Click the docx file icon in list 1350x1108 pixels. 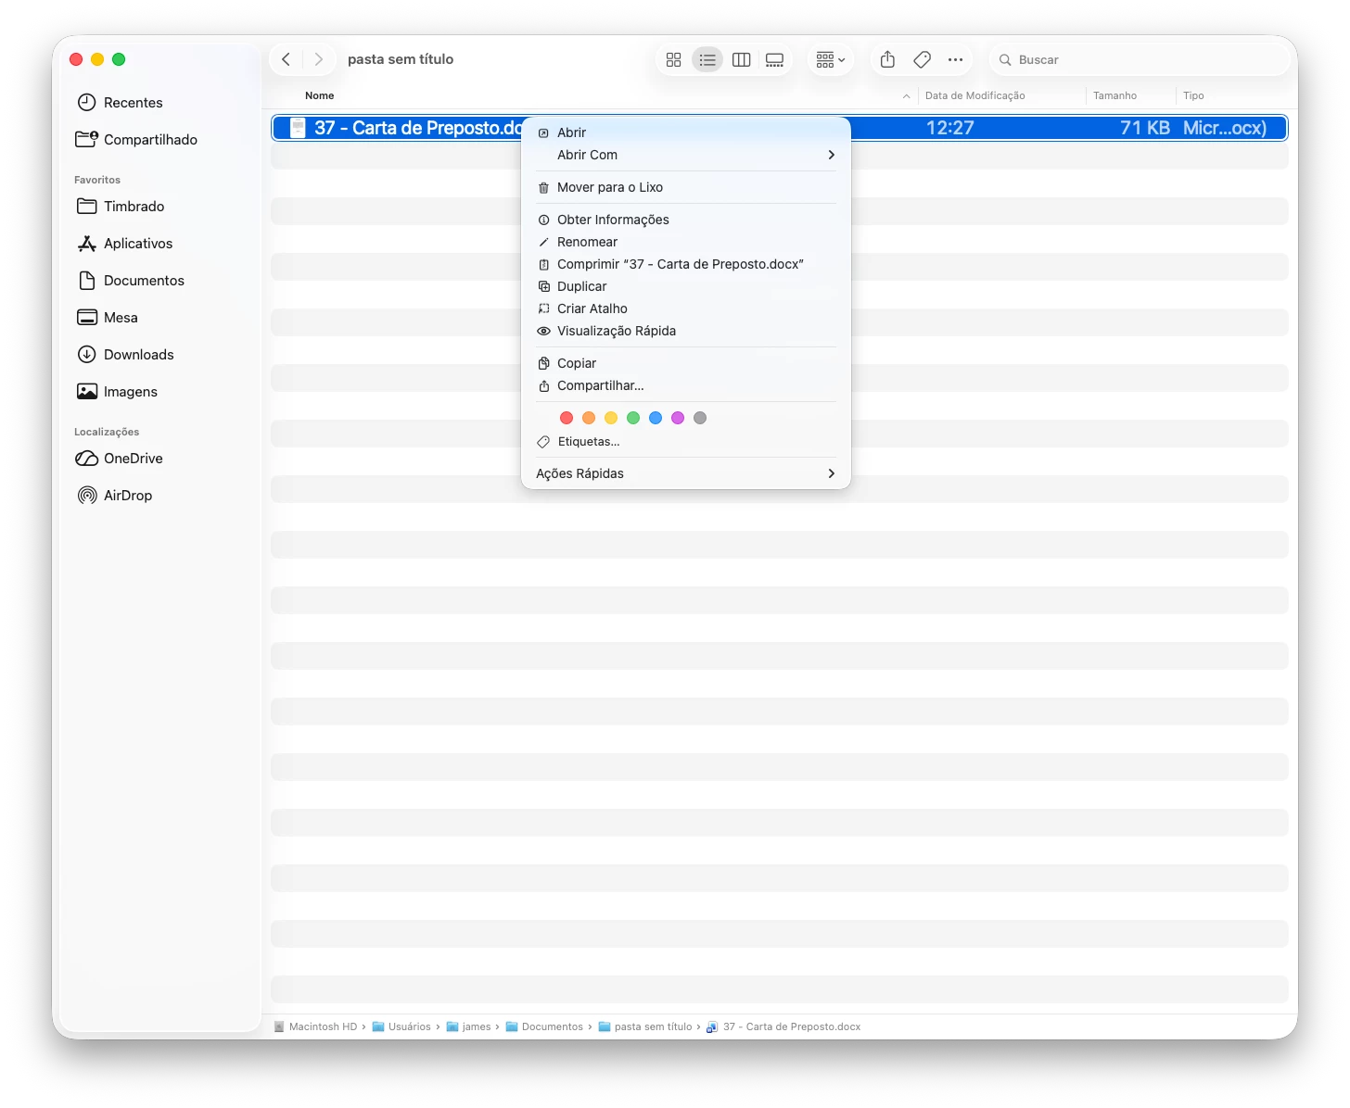298,128
